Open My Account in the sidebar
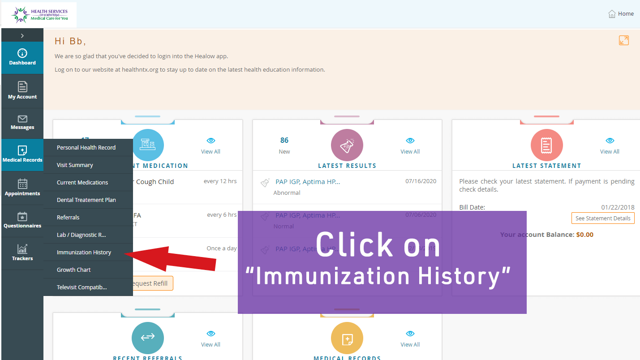This screenshot has height=360, width=640. point(22,87)
